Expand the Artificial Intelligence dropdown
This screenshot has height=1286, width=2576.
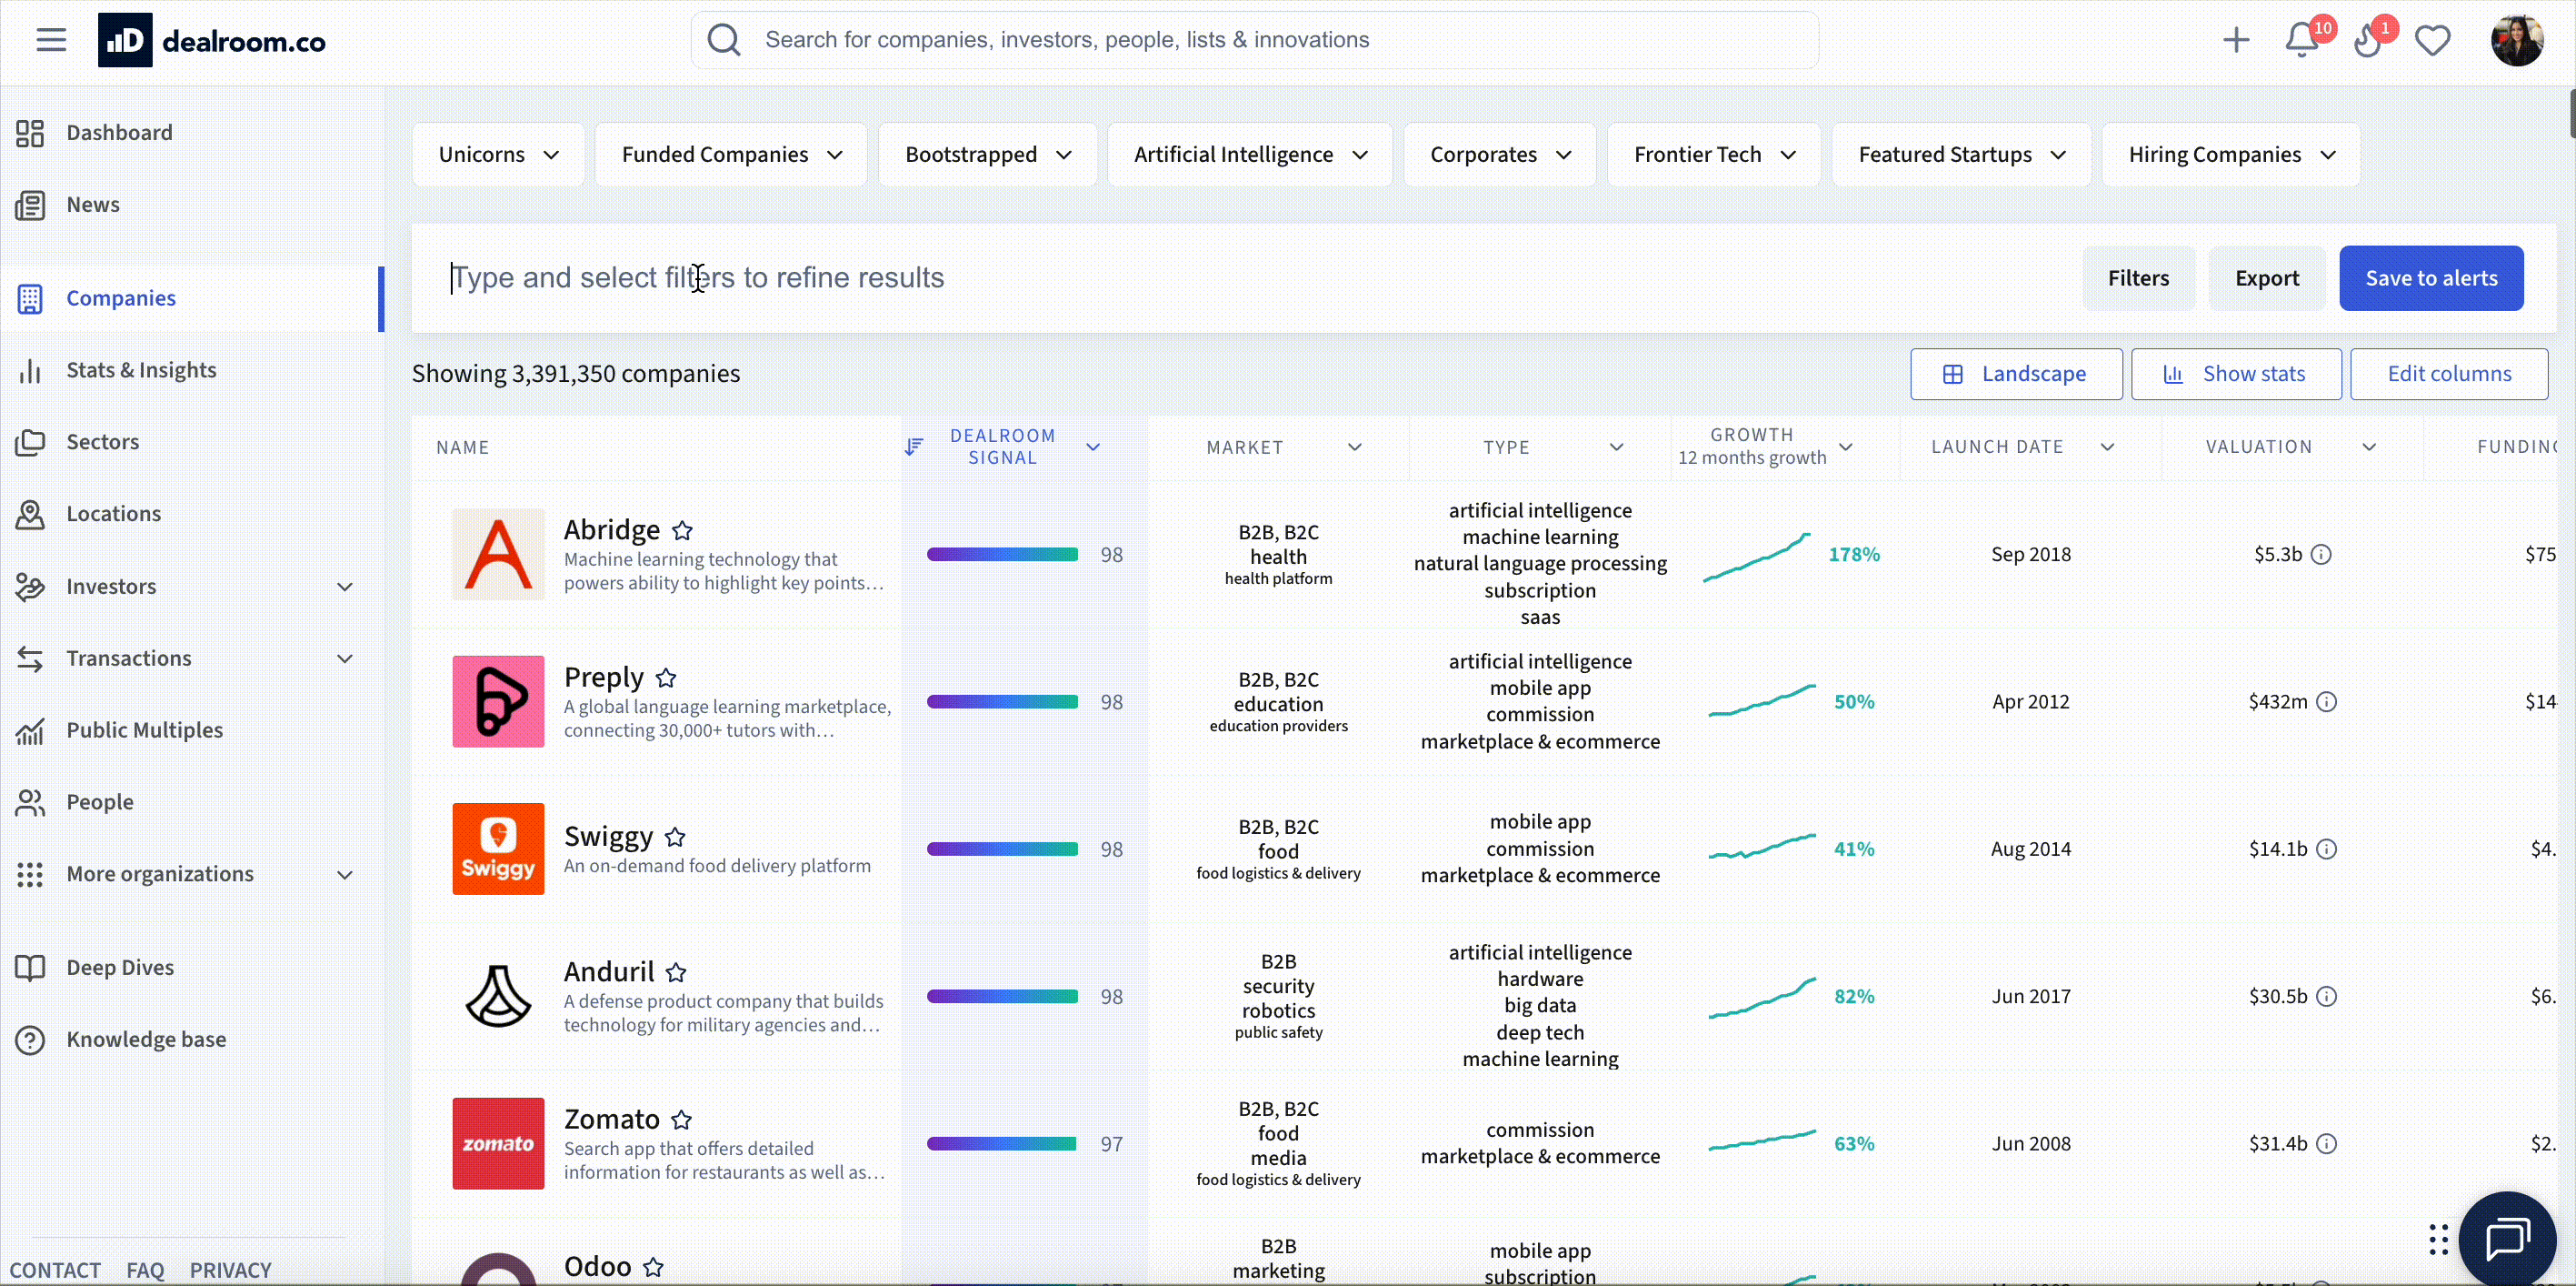(1250, 154)
